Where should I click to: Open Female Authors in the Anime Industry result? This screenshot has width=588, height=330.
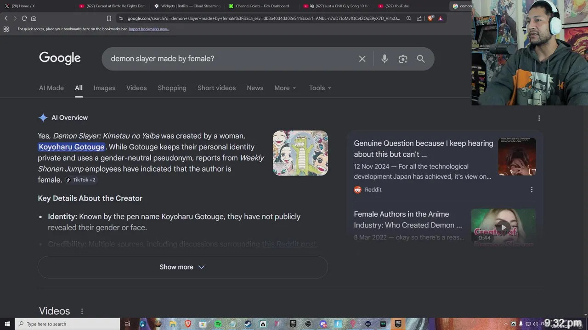[x=408, y=220]
